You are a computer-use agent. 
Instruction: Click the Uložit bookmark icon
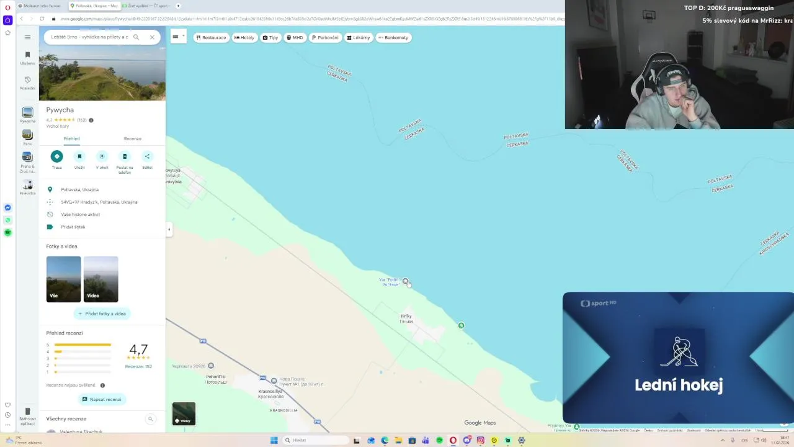point(79,156)
